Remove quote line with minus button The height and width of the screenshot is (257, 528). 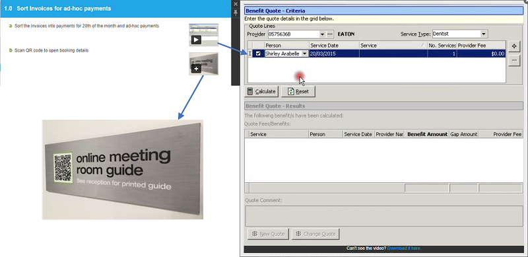(x=514, y=60)
